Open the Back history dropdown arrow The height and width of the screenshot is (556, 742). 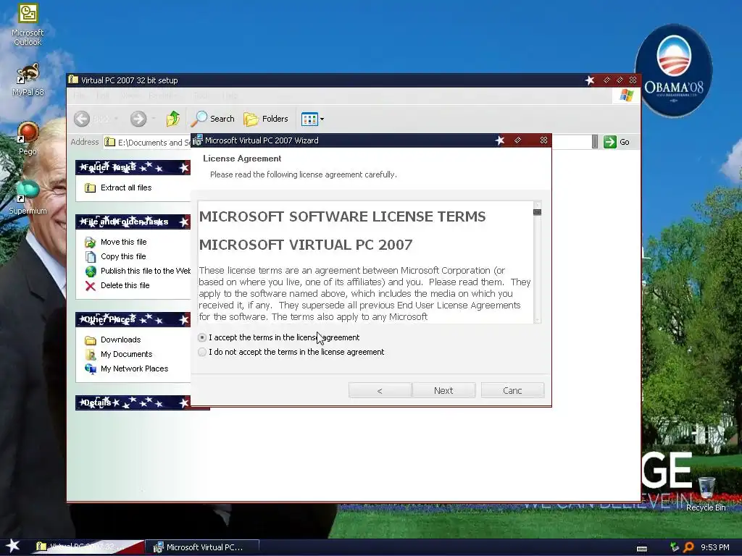(117, 119)
